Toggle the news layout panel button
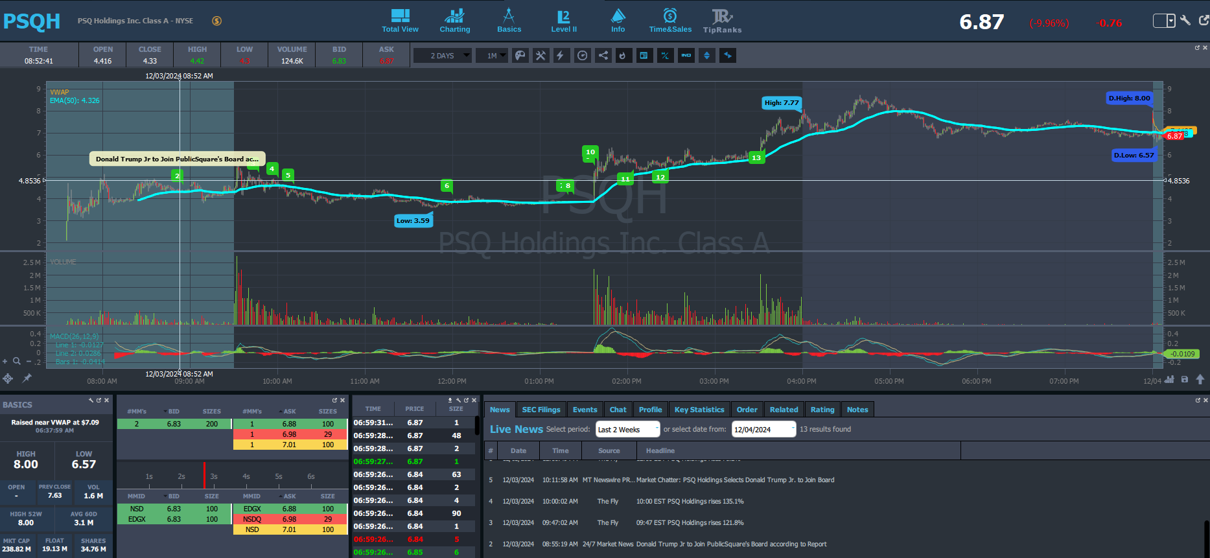1210x558 pixels. tap(644, 56)
